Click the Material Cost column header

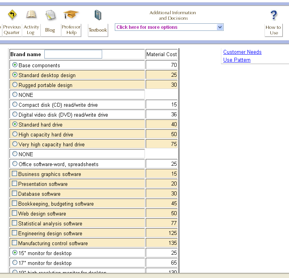162,54
